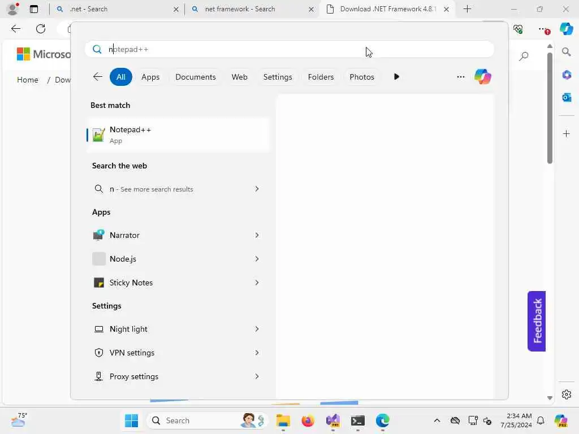Select the Apps filter tab
The image size is (579, 434).
tap(150, 77)
